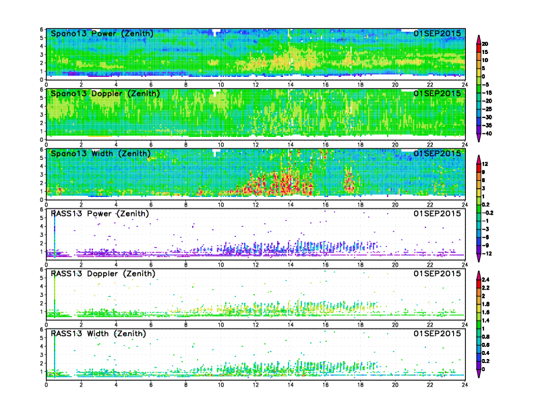Select the 01SEP2015 date in Spano13 Power panel
The image size is (534, 413).
pos(438,33)
